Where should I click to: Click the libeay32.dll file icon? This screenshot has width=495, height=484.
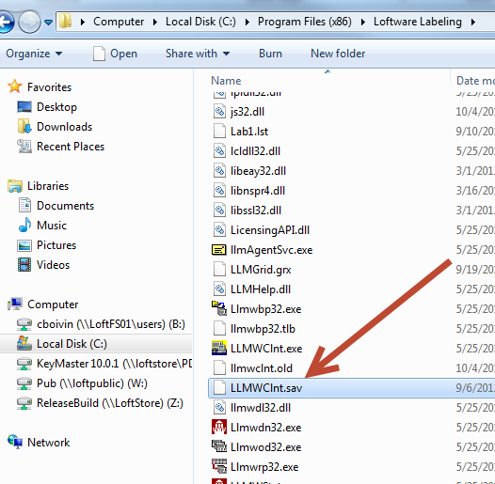219,171
